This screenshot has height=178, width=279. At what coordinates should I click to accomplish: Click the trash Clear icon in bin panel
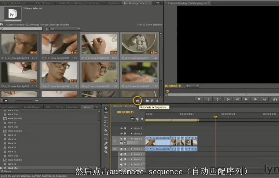tap(157, 100)
